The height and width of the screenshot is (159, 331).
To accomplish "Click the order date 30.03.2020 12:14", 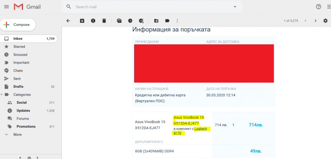I will pyautogui.click(x=220, y=95).
